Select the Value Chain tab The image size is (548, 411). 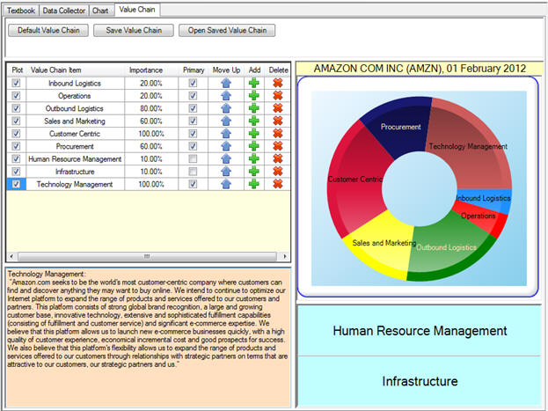pos(137,10)
